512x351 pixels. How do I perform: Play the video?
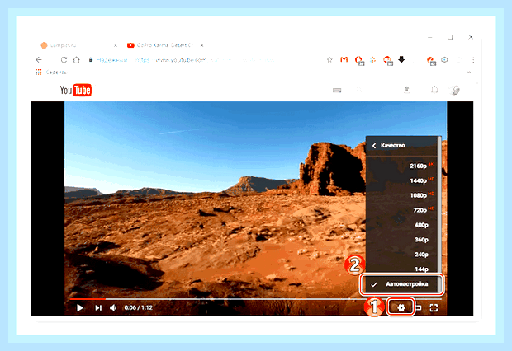[x=79, y=307]
